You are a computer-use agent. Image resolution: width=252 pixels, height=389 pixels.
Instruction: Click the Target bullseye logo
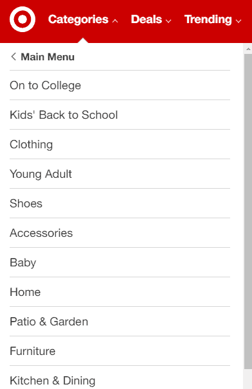click(x=22, y=19)
